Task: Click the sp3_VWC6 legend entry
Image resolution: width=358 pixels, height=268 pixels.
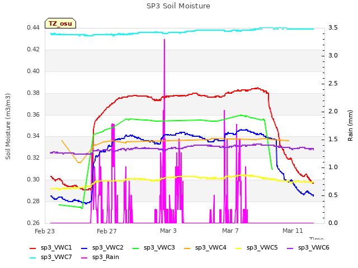Action: [308, 248]
